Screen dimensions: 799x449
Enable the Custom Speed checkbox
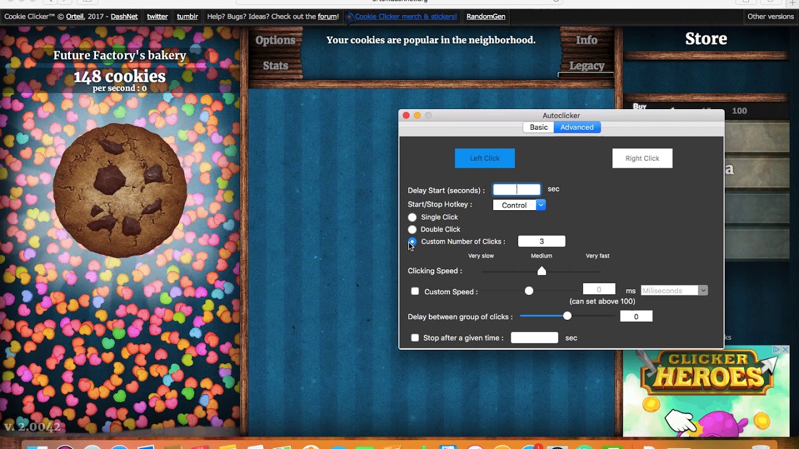tap(415, 291)
